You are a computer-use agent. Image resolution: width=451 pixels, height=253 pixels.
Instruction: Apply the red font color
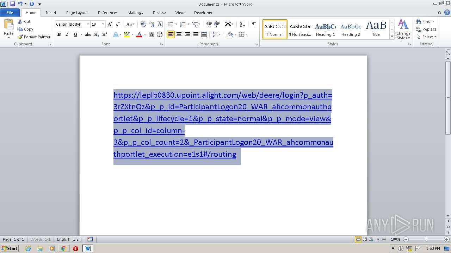(x=139, y=34)
